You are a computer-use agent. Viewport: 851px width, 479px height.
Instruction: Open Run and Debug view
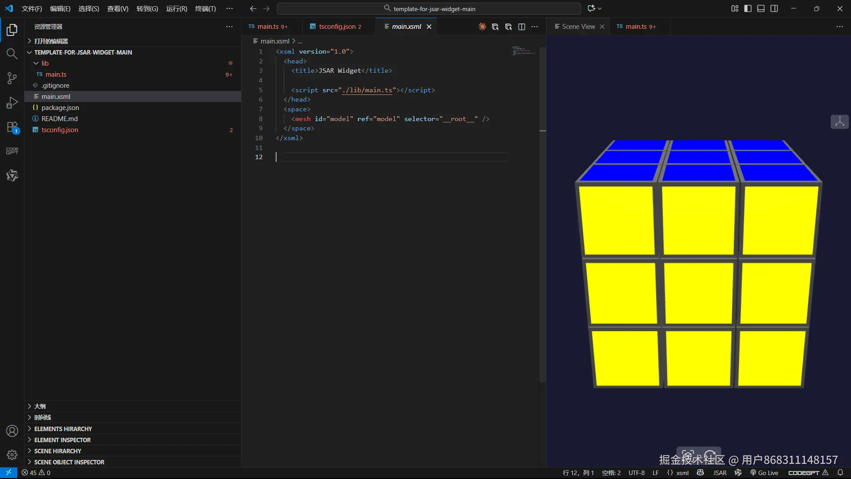pyautogui.click(x=12, y=103)
